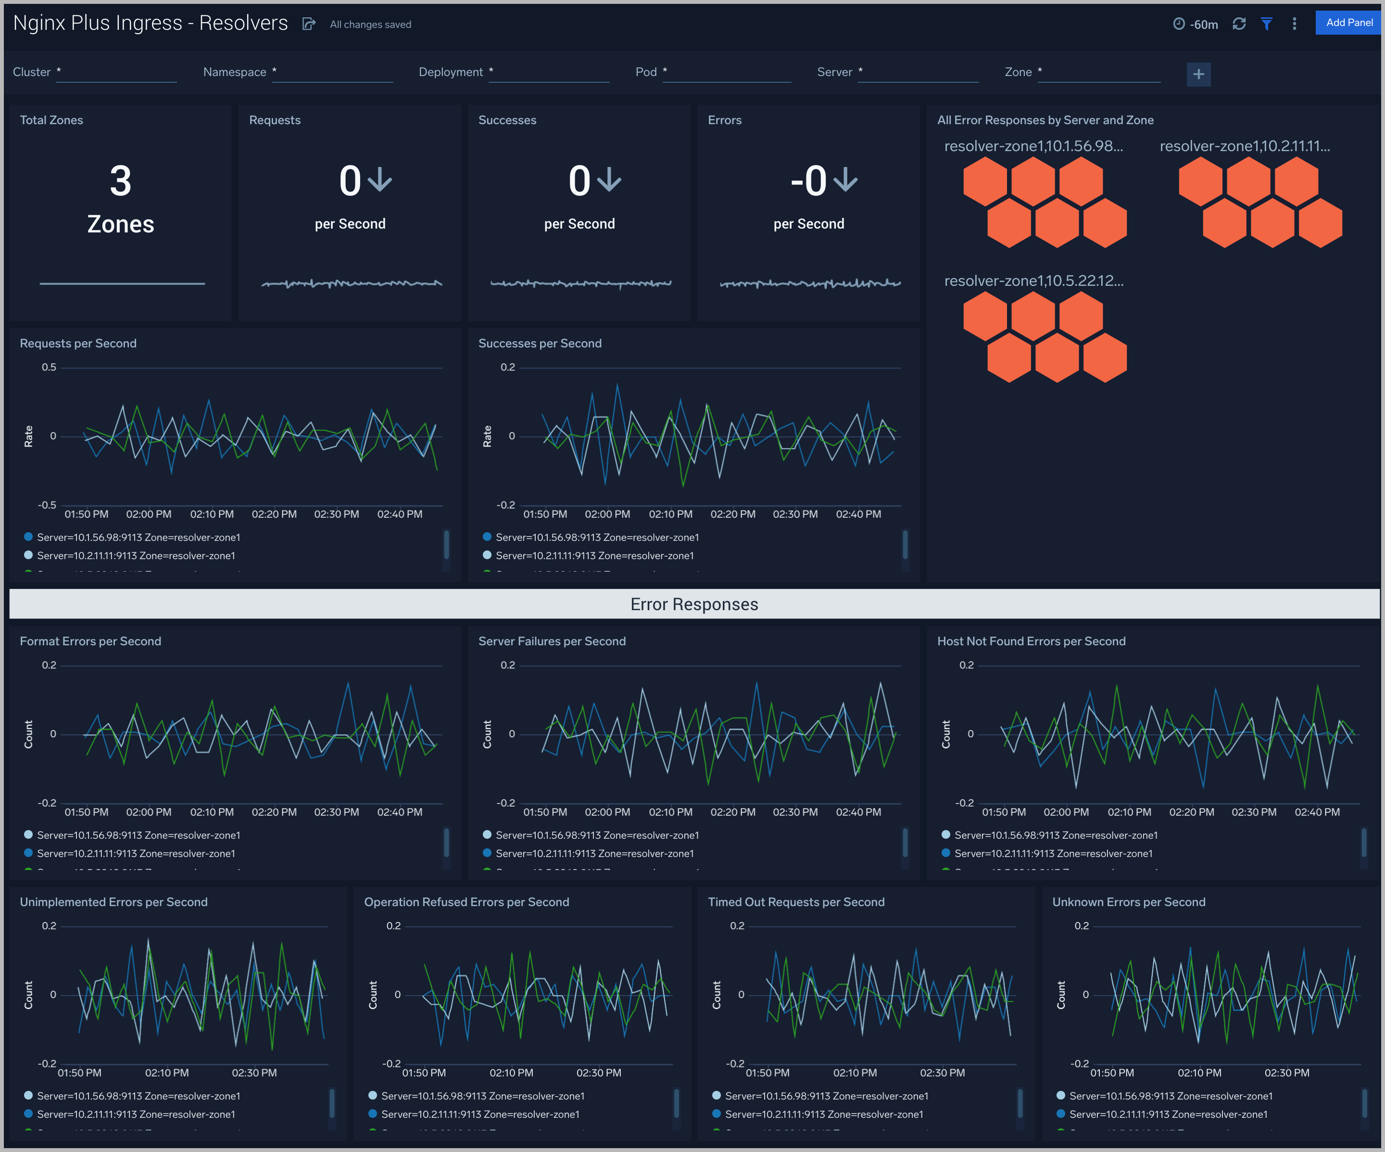The width and height of the screenshot is (1385, 1152).
Task: Open the filter icon in the top toolbar
Action: coord(1267,23)
